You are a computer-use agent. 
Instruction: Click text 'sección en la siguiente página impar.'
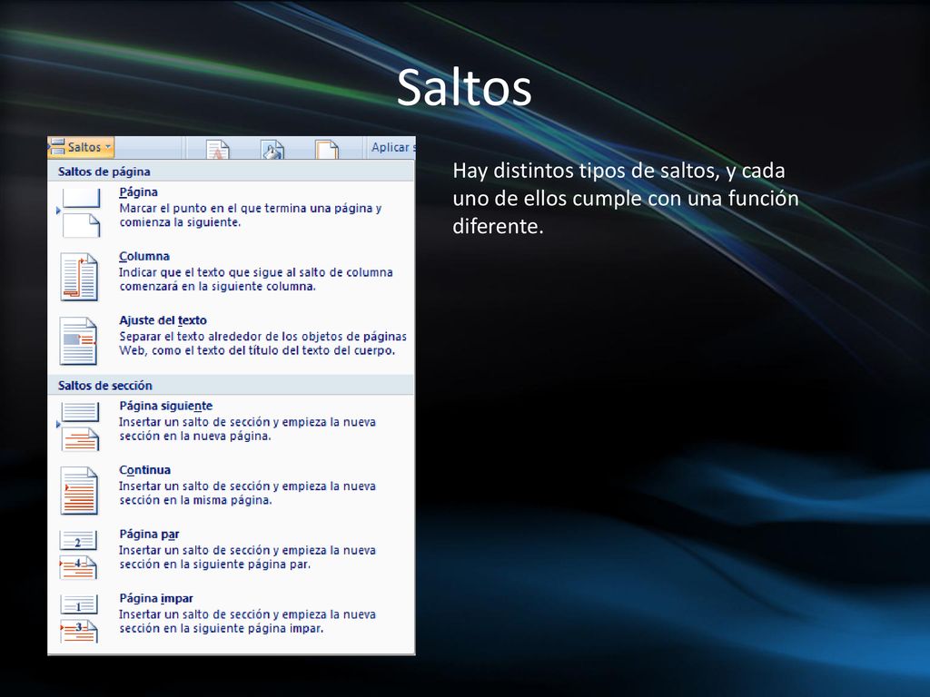(x=222, y=628)
